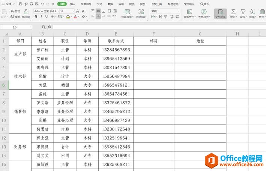Open the Formulas (公式) ribbon tab
266x171 pixels.
tap(99, 4)
